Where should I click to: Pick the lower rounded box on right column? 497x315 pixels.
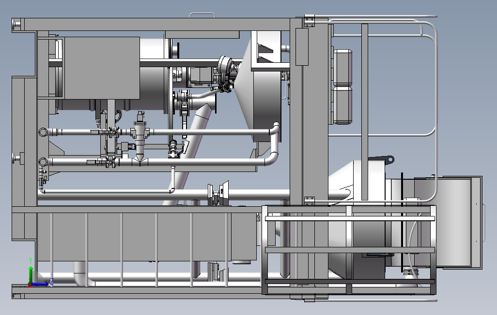click(342, 105)
